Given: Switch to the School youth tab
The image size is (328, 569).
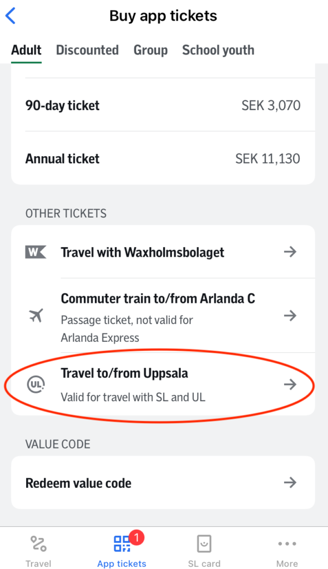Looking at the screenshot, I should (218, 50).
